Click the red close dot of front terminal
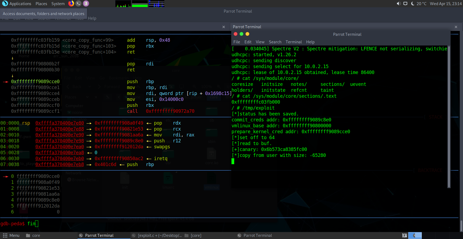463x239 pixels. coord(236,34)
